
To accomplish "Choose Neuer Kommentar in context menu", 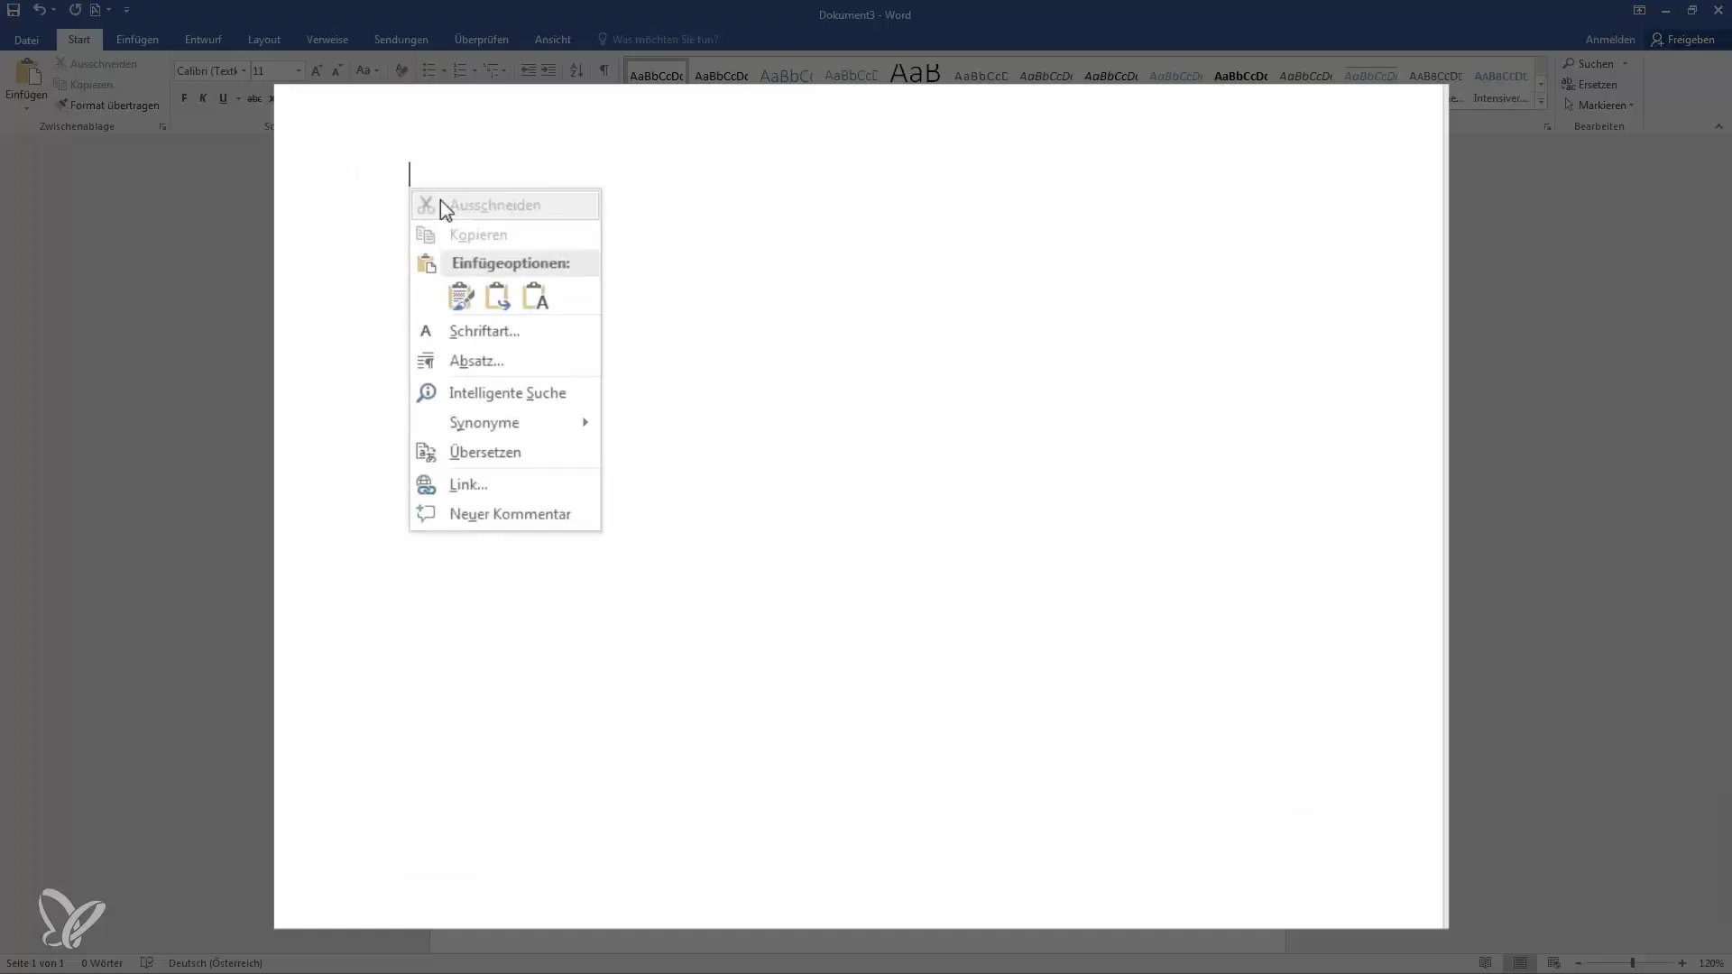I will [505, 514].
